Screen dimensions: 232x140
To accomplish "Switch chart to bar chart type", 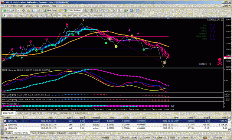I will coord(86,10).
